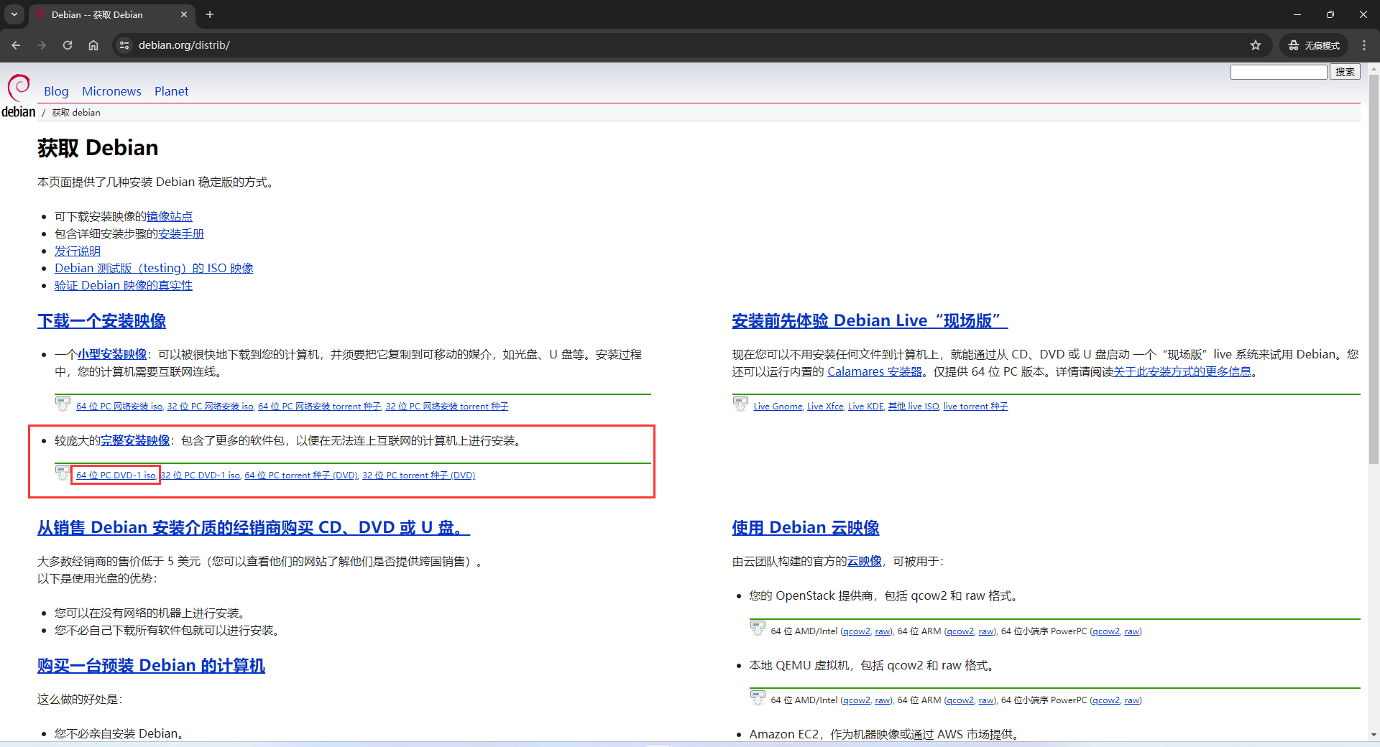Open 购买一台预装 Debian 的计算机 link

click(x=151, y=666)
